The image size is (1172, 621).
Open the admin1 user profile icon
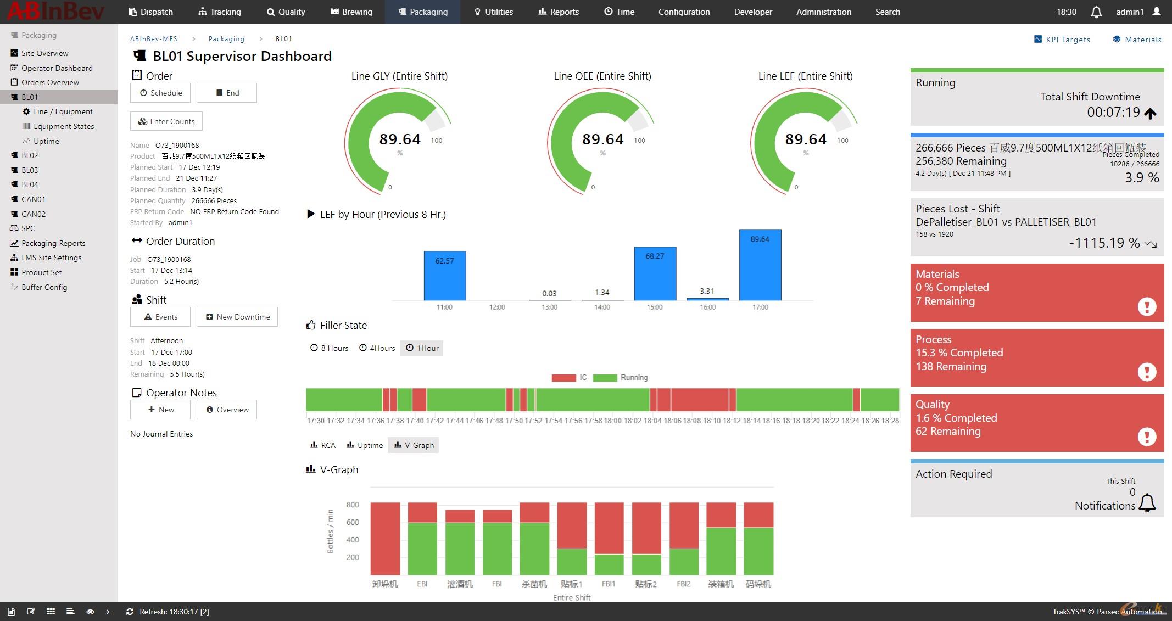[x=1156, y=12]
